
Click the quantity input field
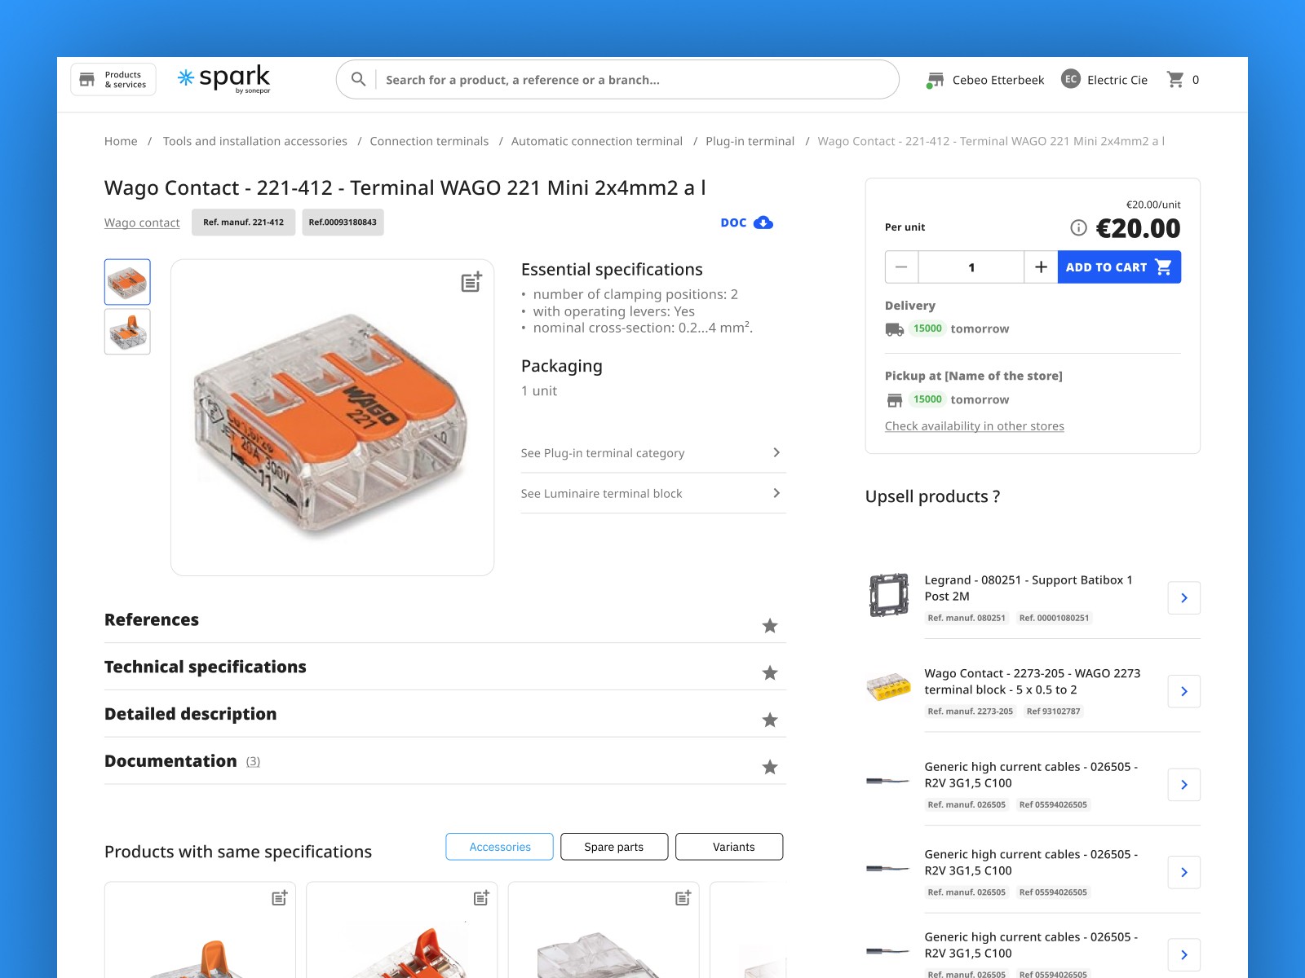[x=971, y=267]
